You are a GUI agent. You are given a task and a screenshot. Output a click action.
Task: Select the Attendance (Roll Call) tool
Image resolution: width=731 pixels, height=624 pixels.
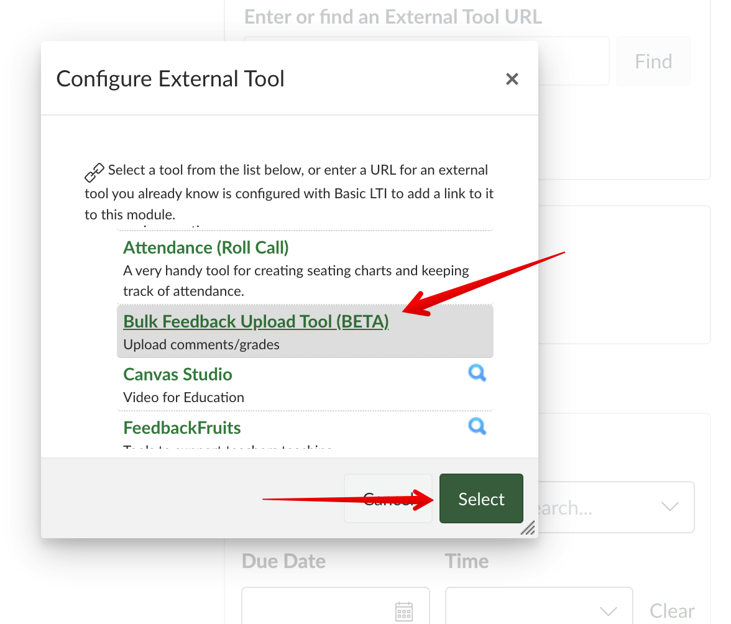[x=206, y=247]
